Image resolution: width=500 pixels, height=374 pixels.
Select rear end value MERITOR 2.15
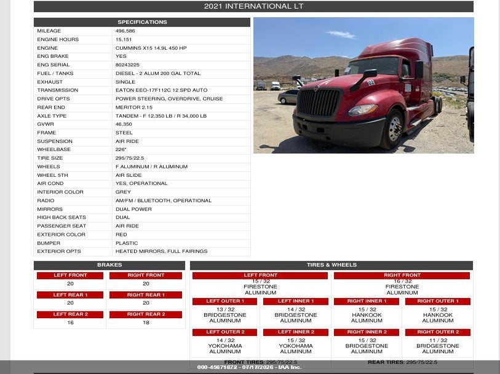pyautogui.click(x=134, y=107)
